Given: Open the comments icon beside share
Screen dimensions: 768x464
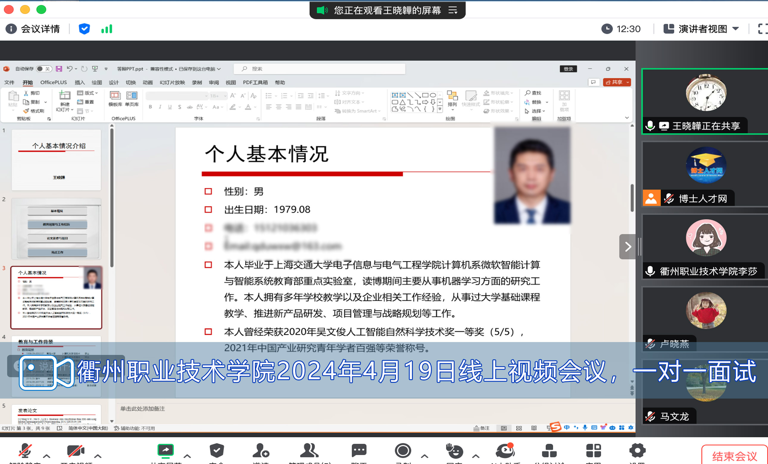Looking at the screenshot, I should (x=594, y=82).
